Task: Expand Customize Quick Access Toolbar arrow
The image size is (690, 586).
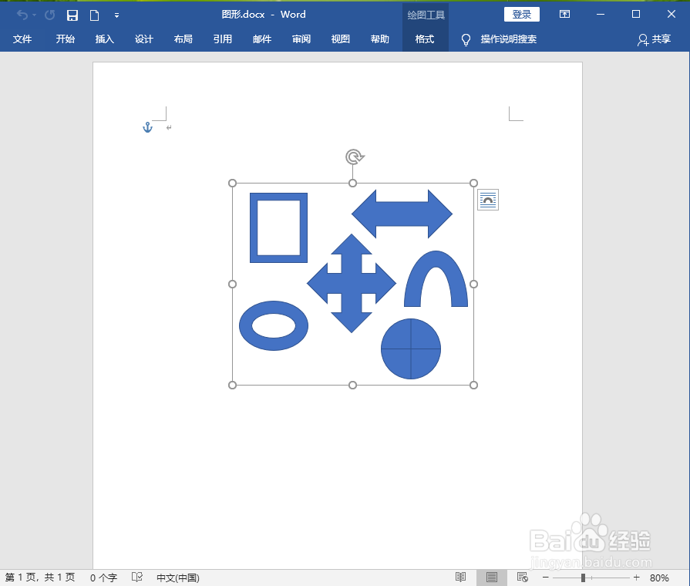Action: tap(116, 15)
